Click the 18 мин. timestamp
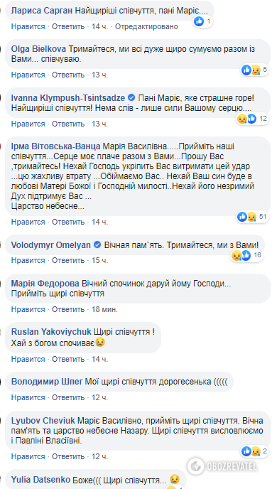The image size is (272, 489). pos(104,309)
